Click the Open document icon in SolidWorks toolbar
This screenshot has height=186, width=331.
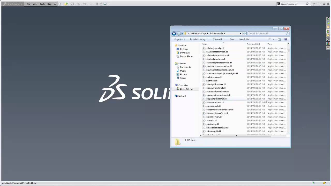coord(66,4)
